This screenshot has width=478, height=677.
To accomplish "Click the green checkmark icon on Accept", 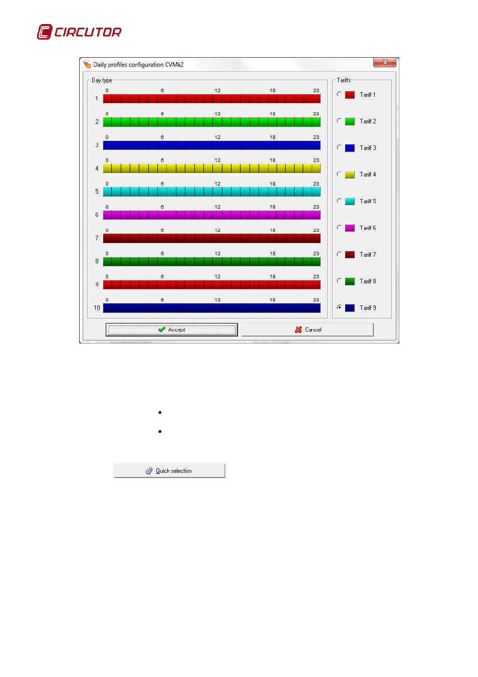I will [x=162, y=329].
